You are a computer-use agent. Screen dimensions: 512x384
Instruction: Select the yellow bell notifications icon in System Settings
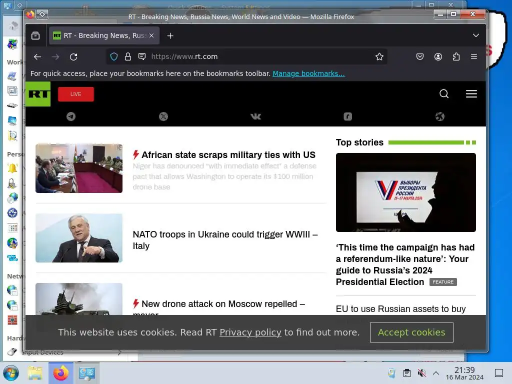(x=12, y=168)
